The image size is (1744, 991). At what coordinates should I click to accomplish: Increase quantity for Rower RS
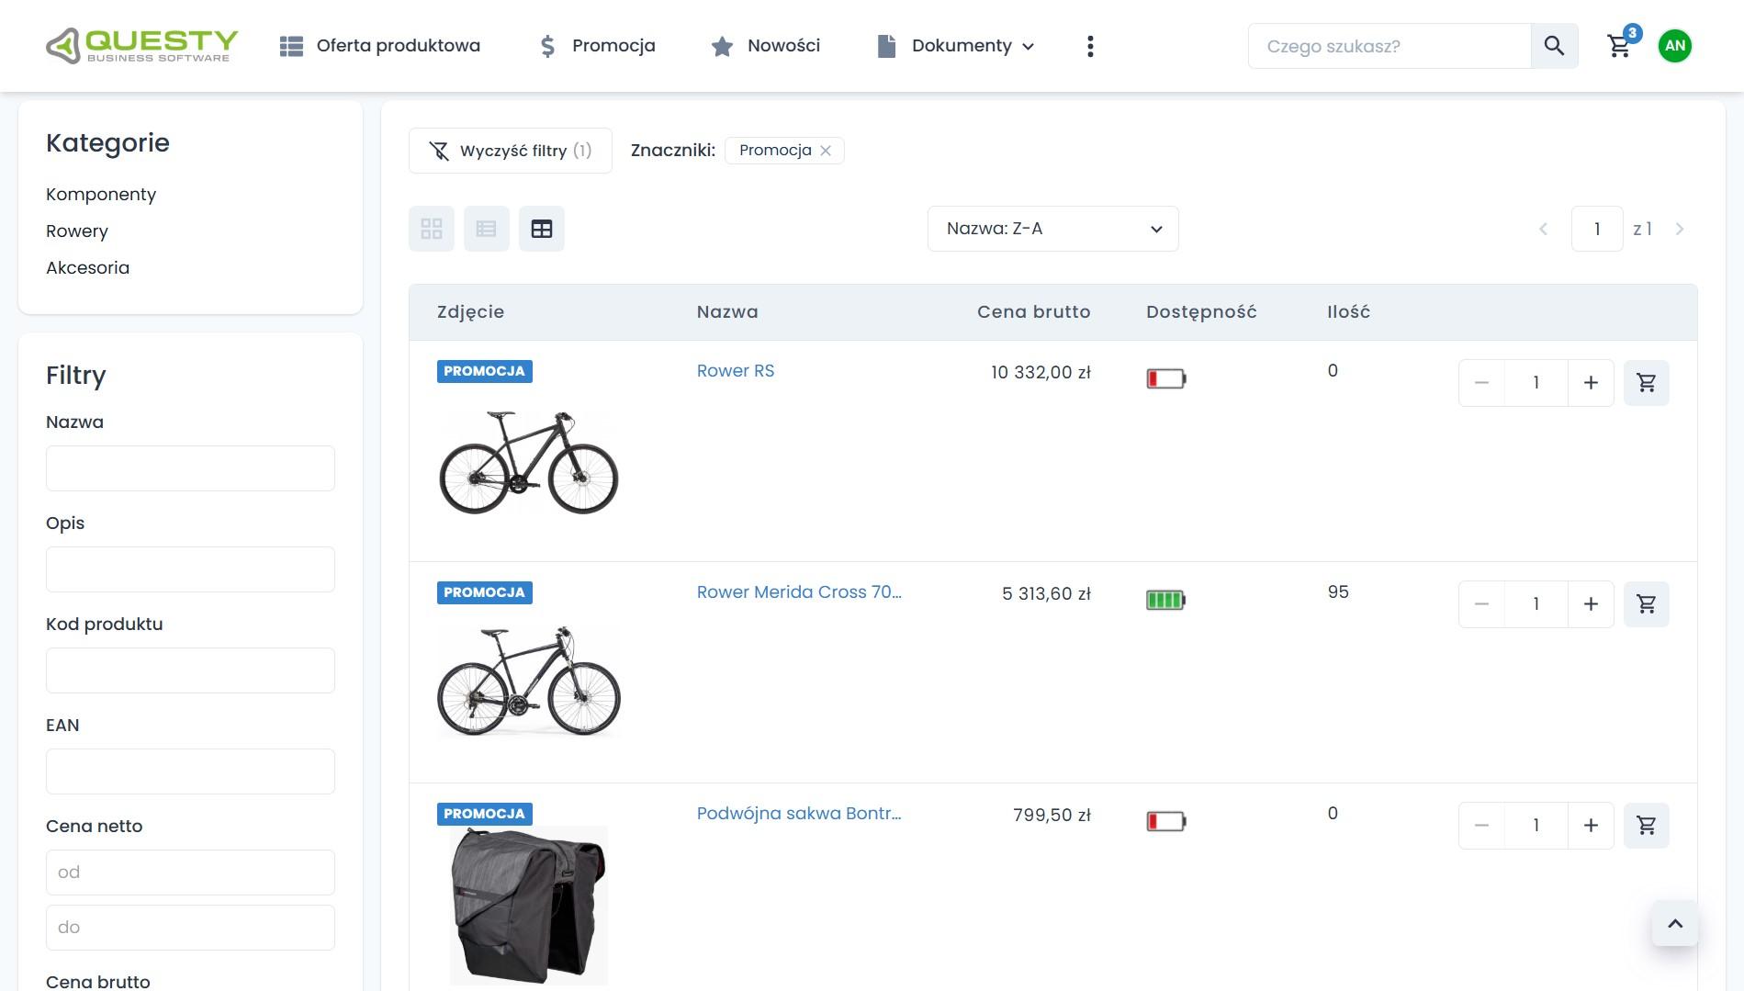click(x=1592, y=383)
